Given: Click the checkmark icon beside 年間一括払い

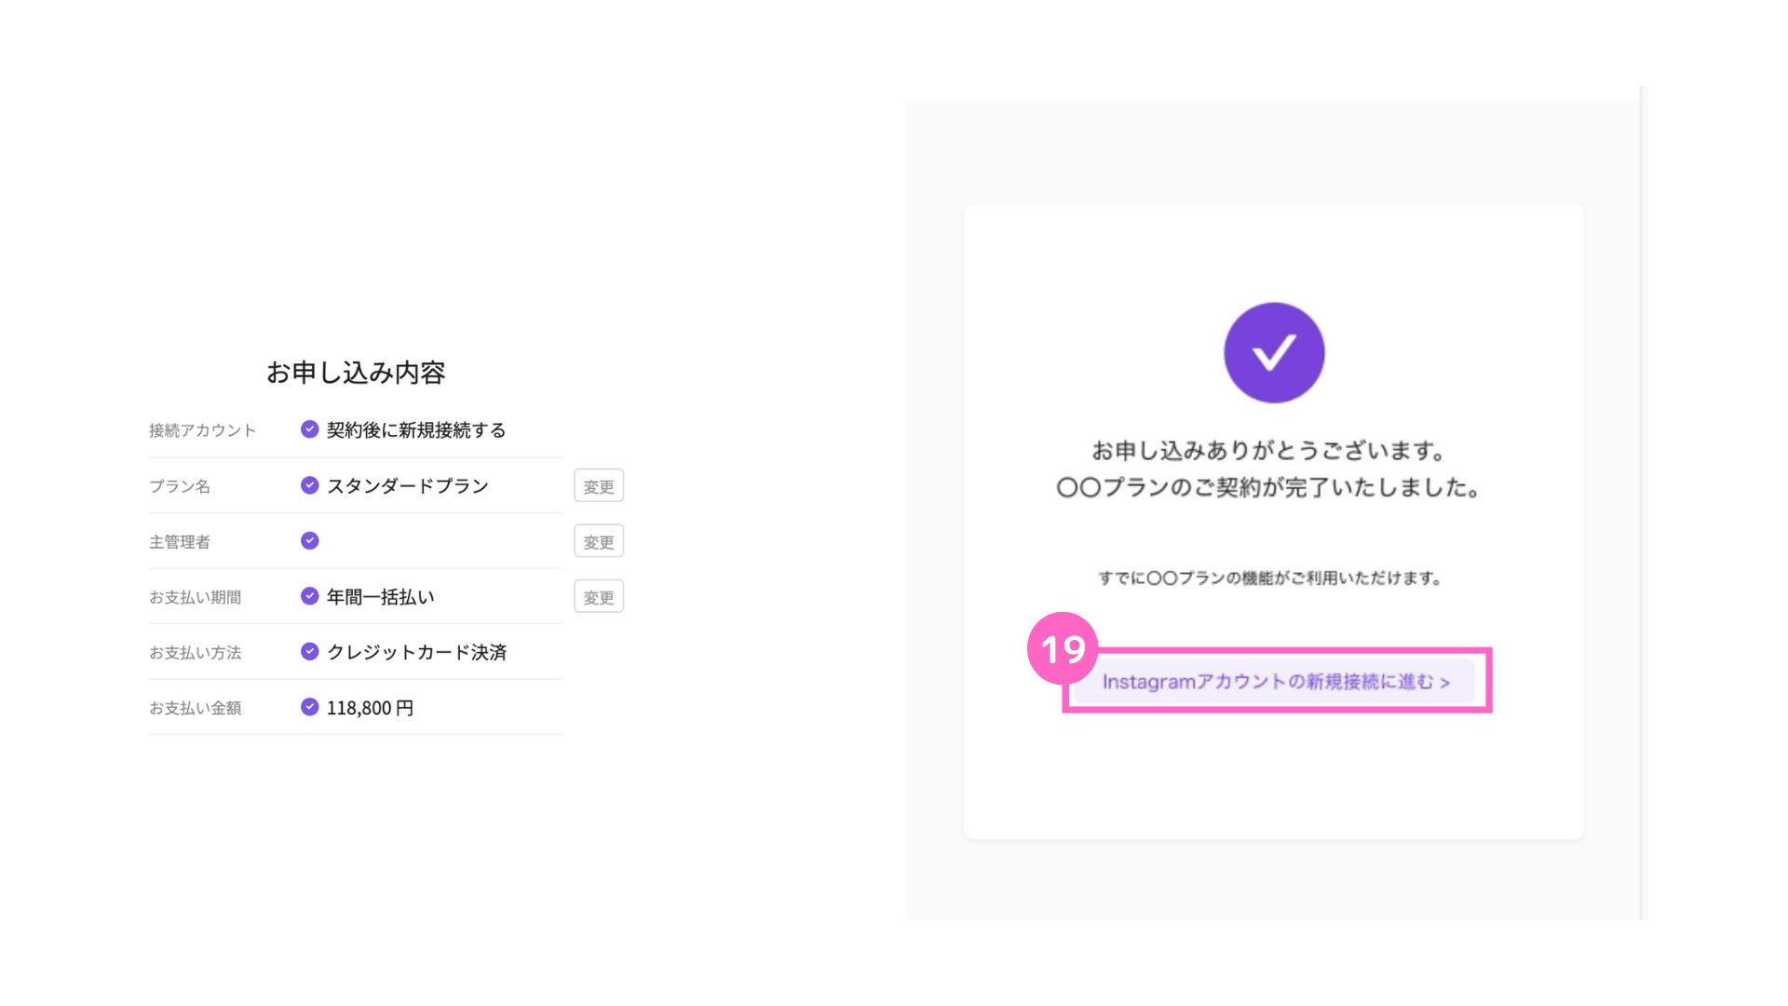Looking at the screenshot, I should pos(310,596).
